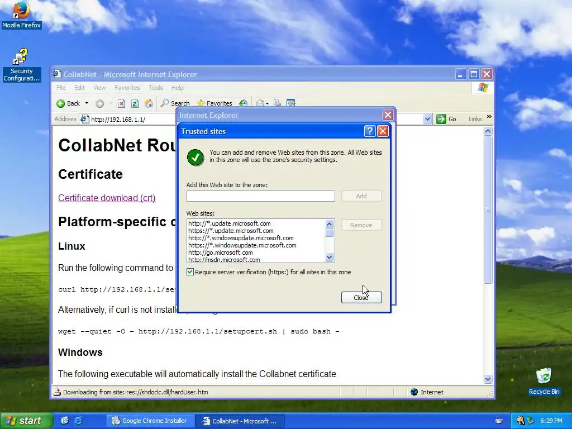The height and width of the screenshot is (429, 572).
Task: Click the Edit page icon in toolbar
Action: coord(290,103)
